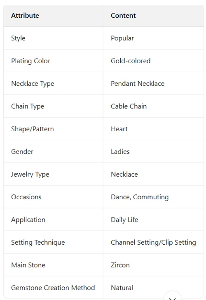Image resolution: width=206 pixels, height=300 pixels.
Task: Click the Gemstone Creation Method label
Action: 53,288
